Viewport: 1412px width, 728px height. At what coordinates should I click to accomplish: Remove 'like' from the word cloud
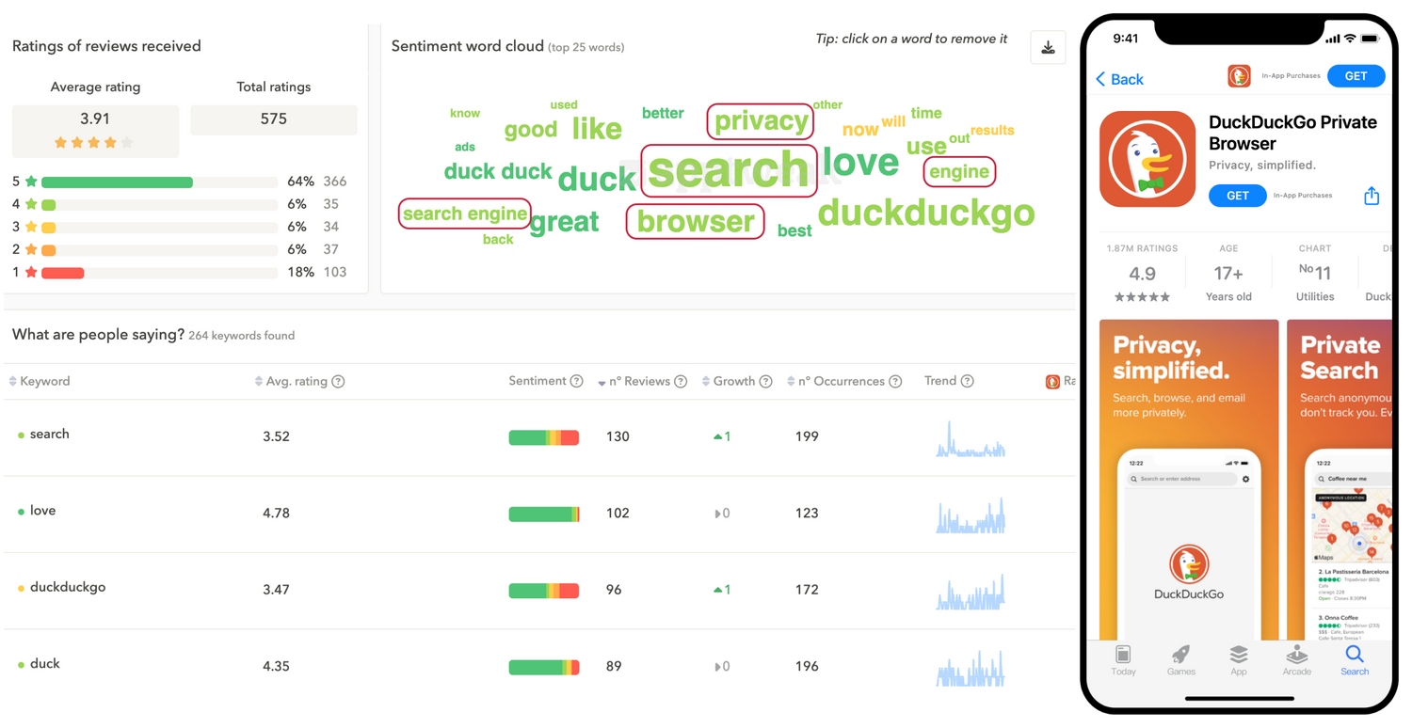click(597, 129)
